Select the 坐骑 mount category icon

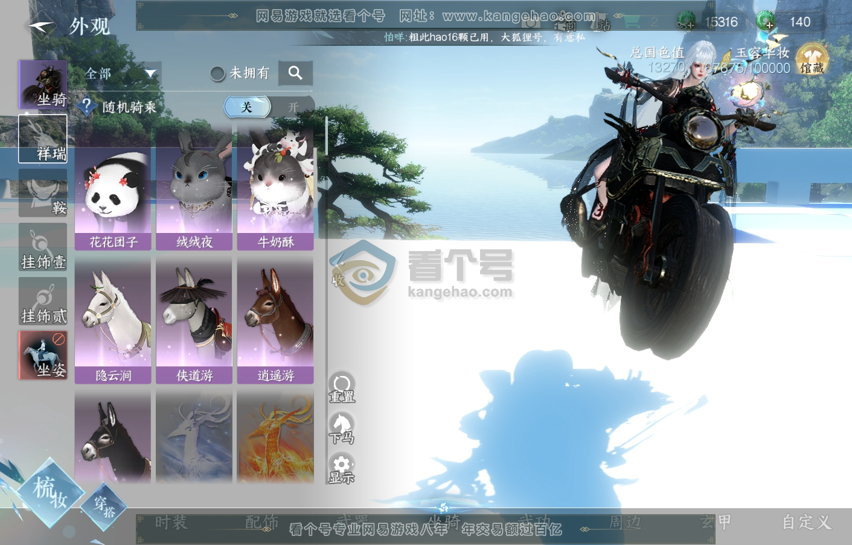pos(43,84)
